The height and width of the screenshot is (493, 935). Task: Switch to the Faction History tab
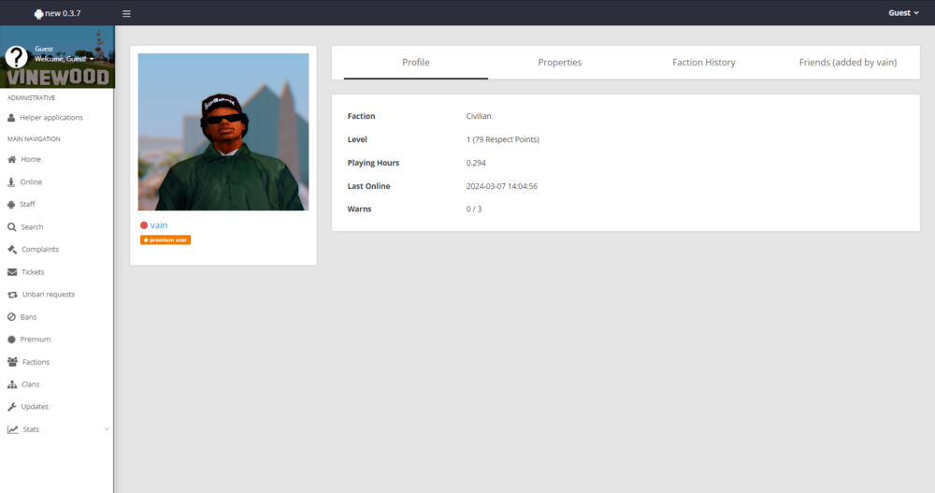coord(704,62)
